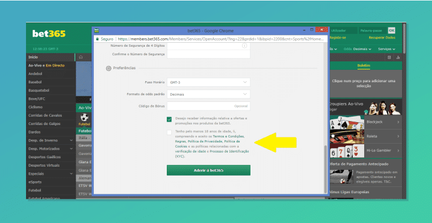Click the OK login button
The height and width of the screenshot is (223, 432).
click(391, 30)
